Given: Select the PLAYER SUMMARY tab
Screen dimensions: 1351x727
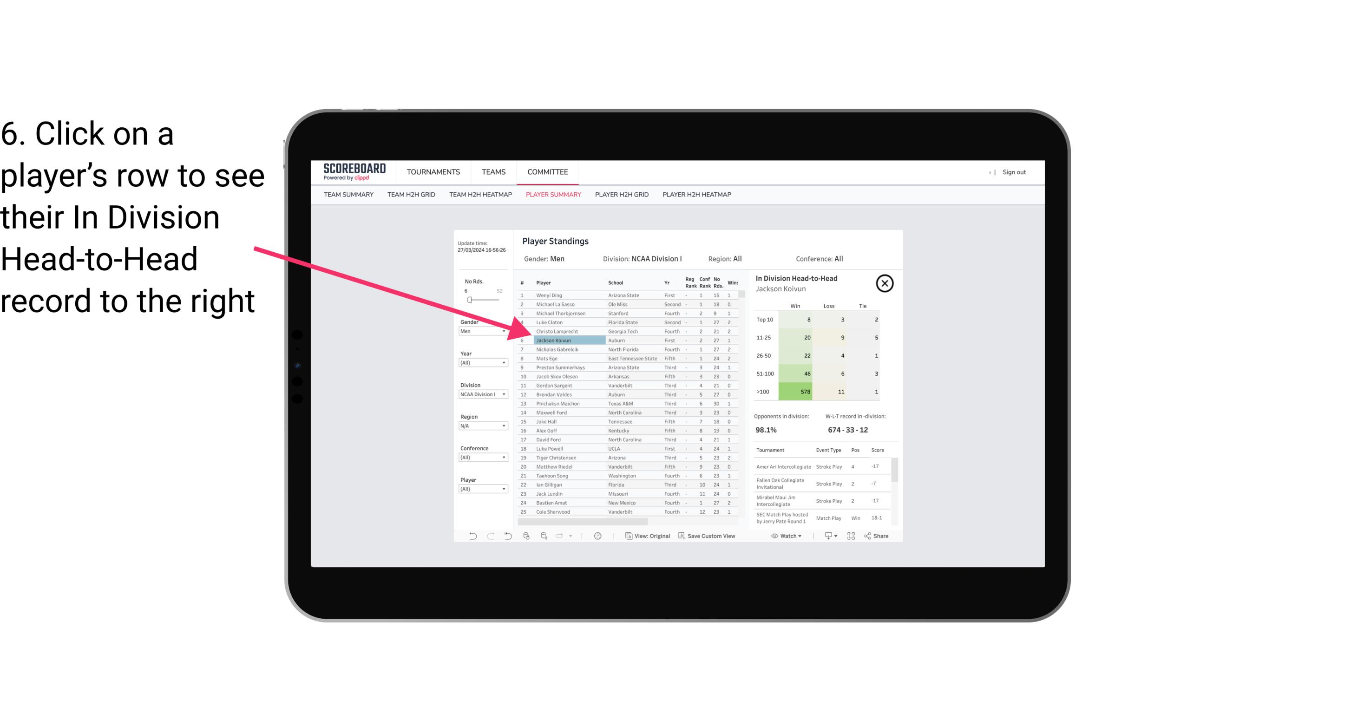Looking at the screenshot, I should pos(552,195).
